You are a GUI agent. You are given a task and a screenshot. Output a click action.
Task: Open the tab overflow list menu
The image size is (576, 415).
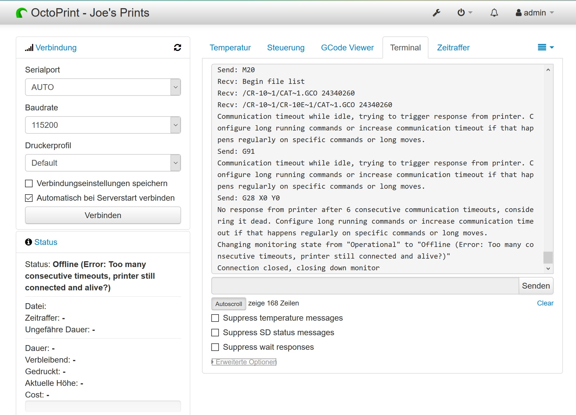point(546,47)
